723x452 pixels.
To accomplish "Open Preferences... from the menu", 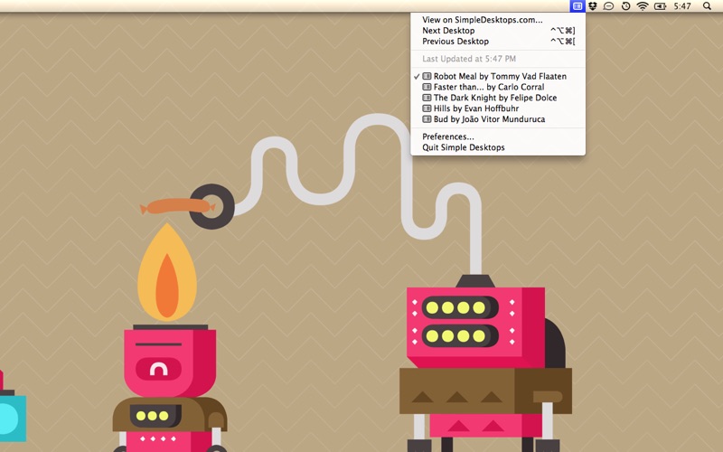I will pyautogui.click(x=498, y=137).
